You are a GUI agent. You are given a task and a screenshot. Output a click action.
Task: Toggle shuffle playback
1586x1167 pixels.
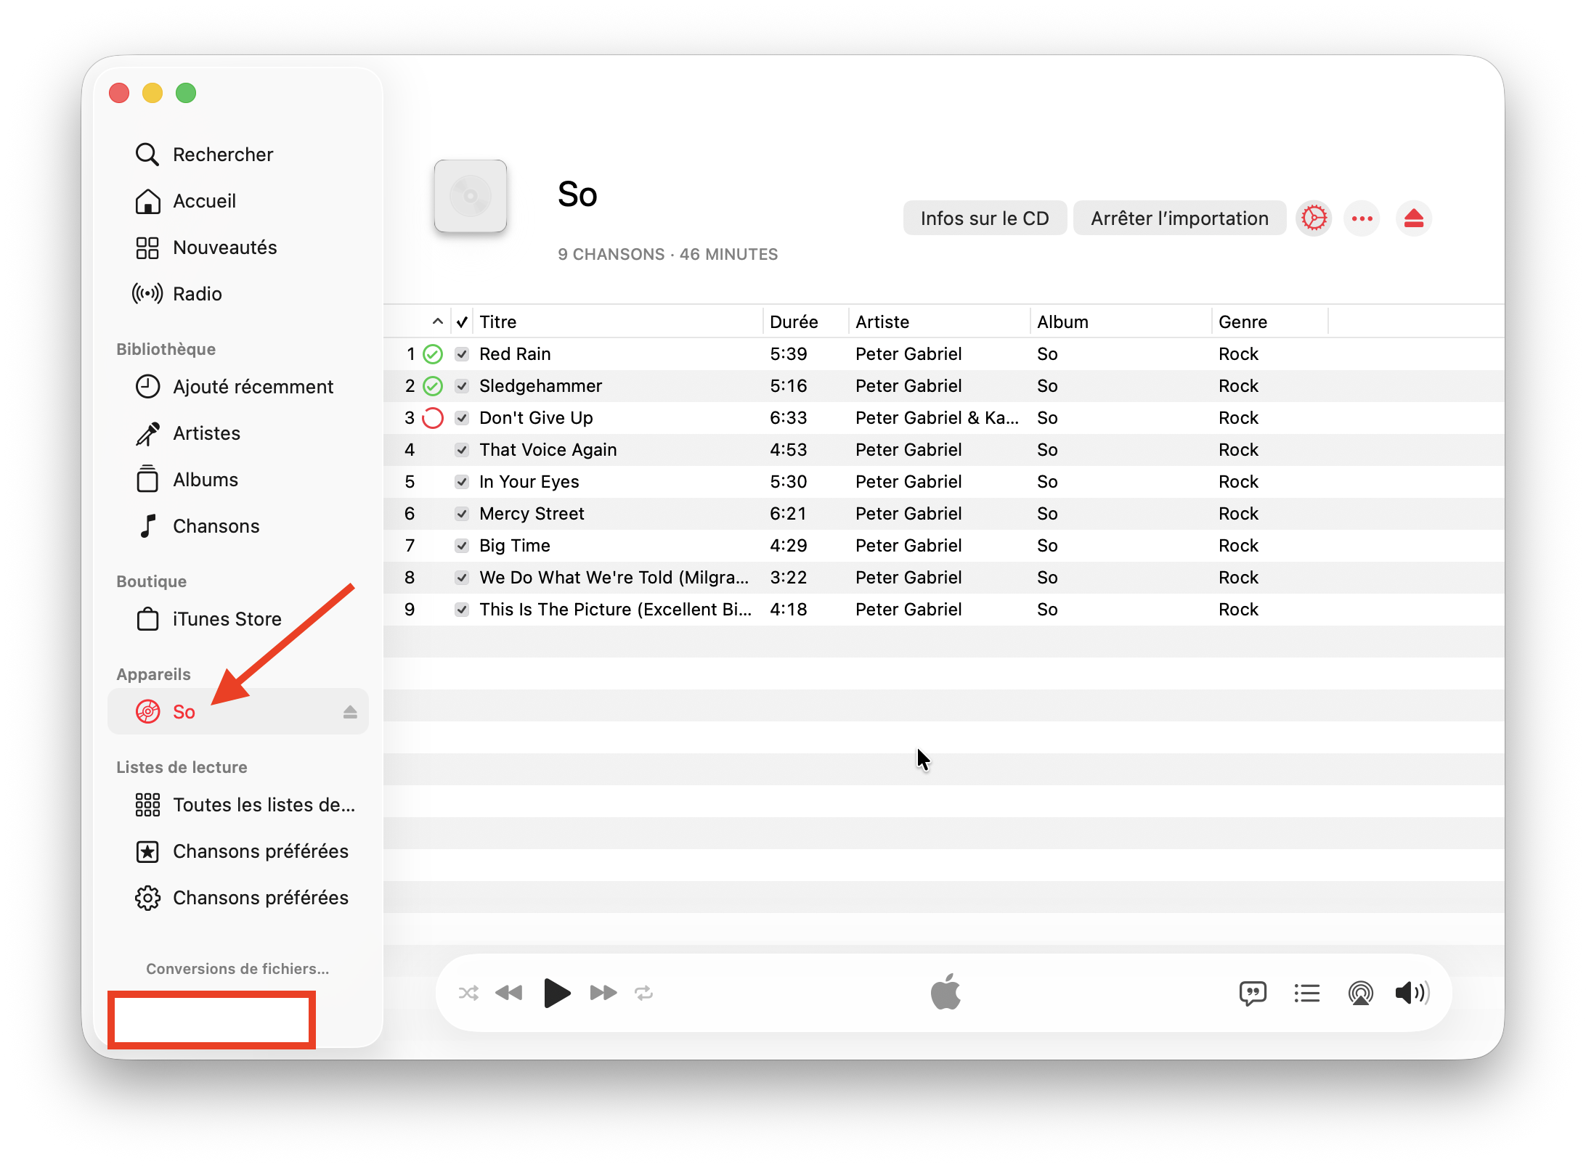point(468,993)
